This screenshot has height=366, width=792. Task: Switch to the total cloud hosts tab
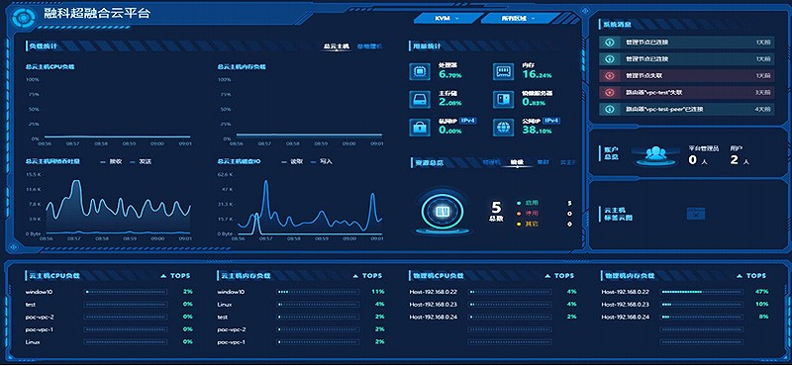337,46
